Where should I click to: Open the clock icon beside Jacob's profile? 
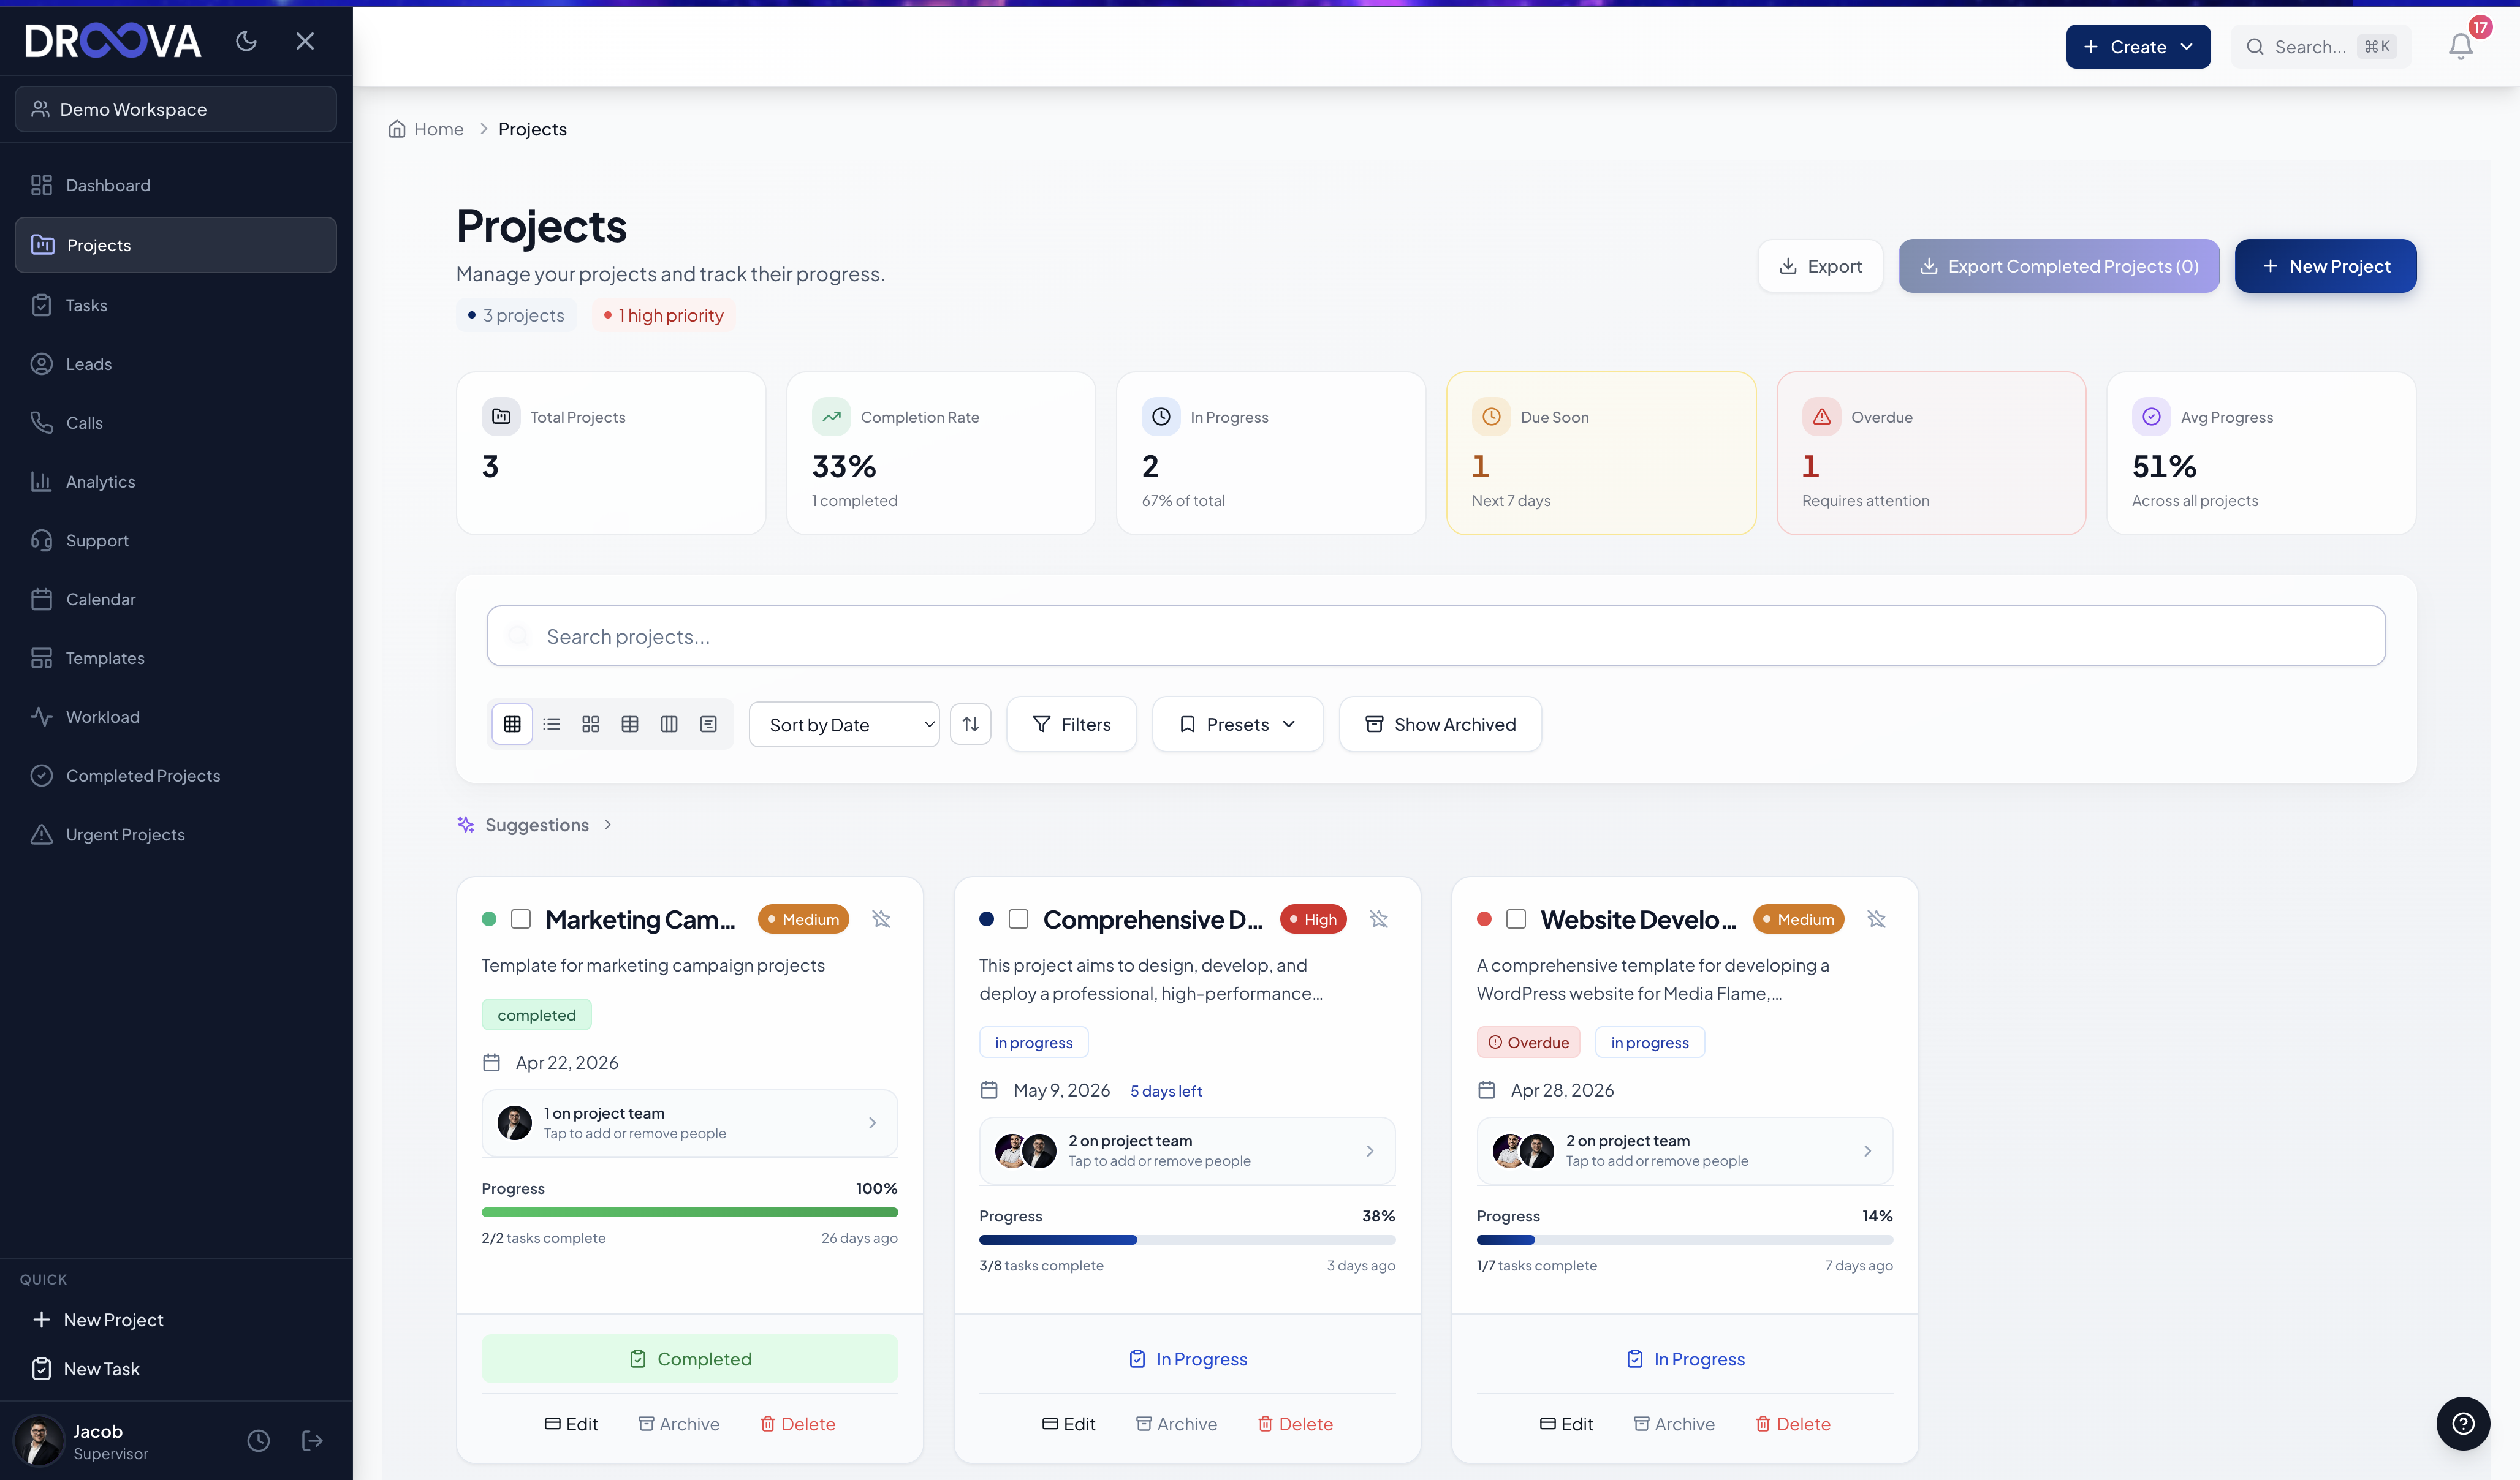coord(258,1440)
